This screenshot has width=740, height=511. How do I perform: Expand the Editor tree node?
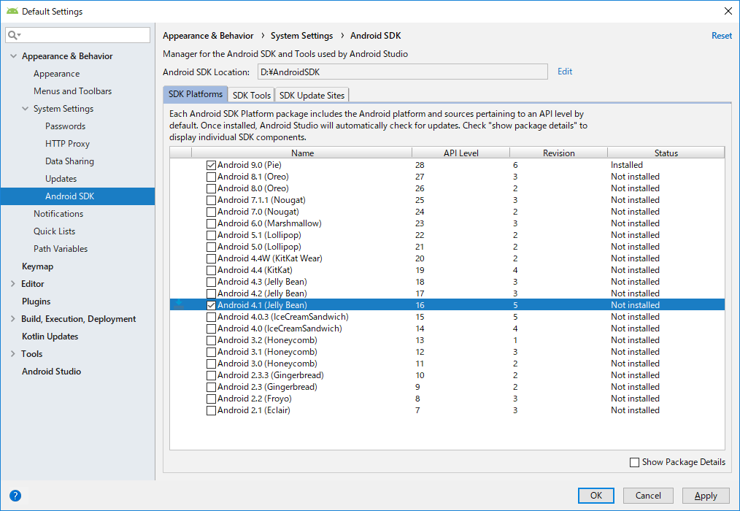(12, 284)
